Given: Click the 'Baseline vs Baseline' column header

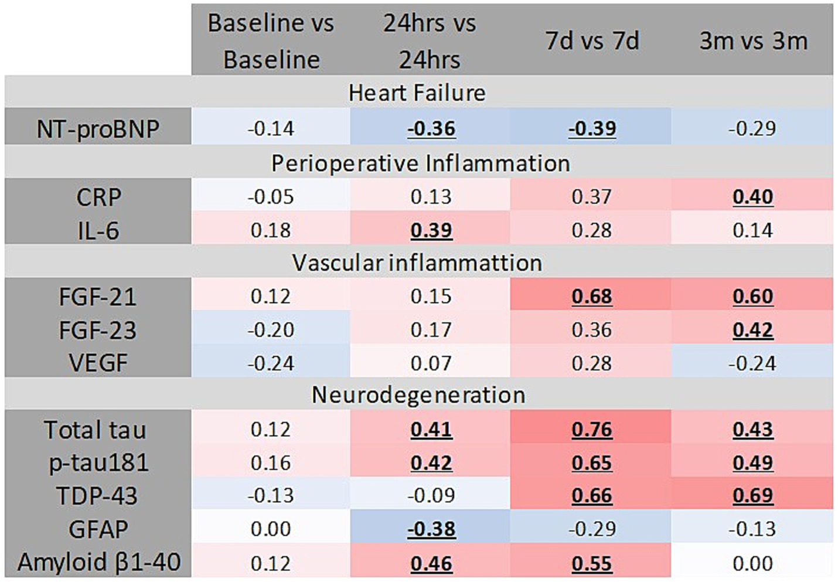Looking at the screenshot, I should (x=271, y=41).
